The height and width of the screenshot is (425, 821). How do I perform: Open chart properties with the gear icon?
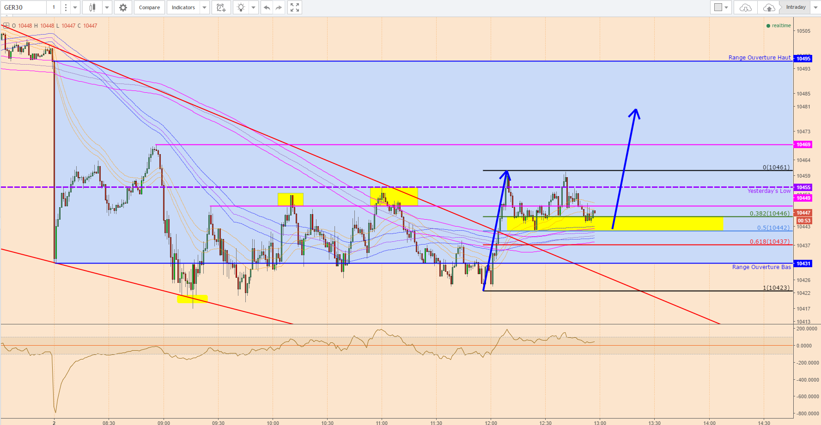click(x=123, y=7)
